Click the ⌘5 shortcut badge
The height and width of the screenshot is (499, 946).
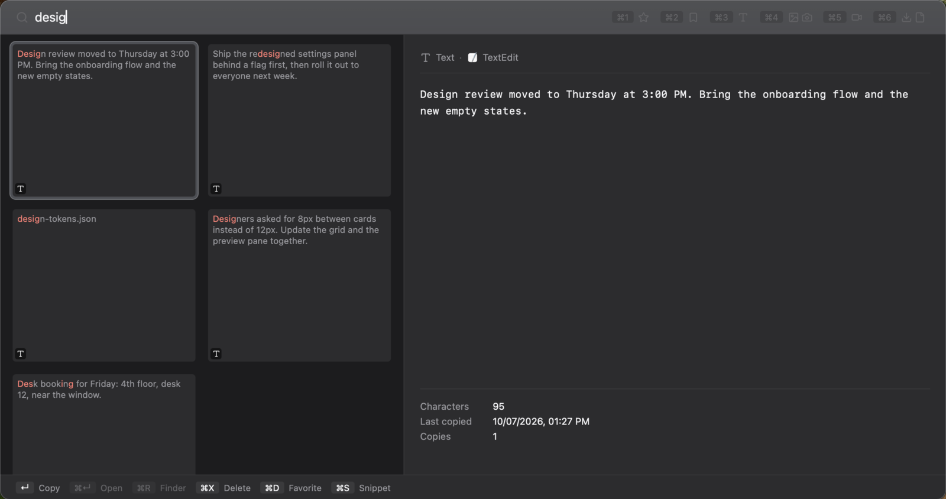click(x=834, y=18)
